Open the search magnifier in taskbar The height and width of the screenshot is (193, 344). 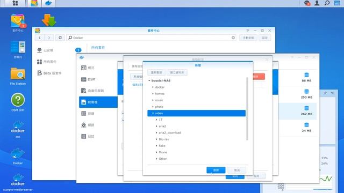(x=327, y=3)
